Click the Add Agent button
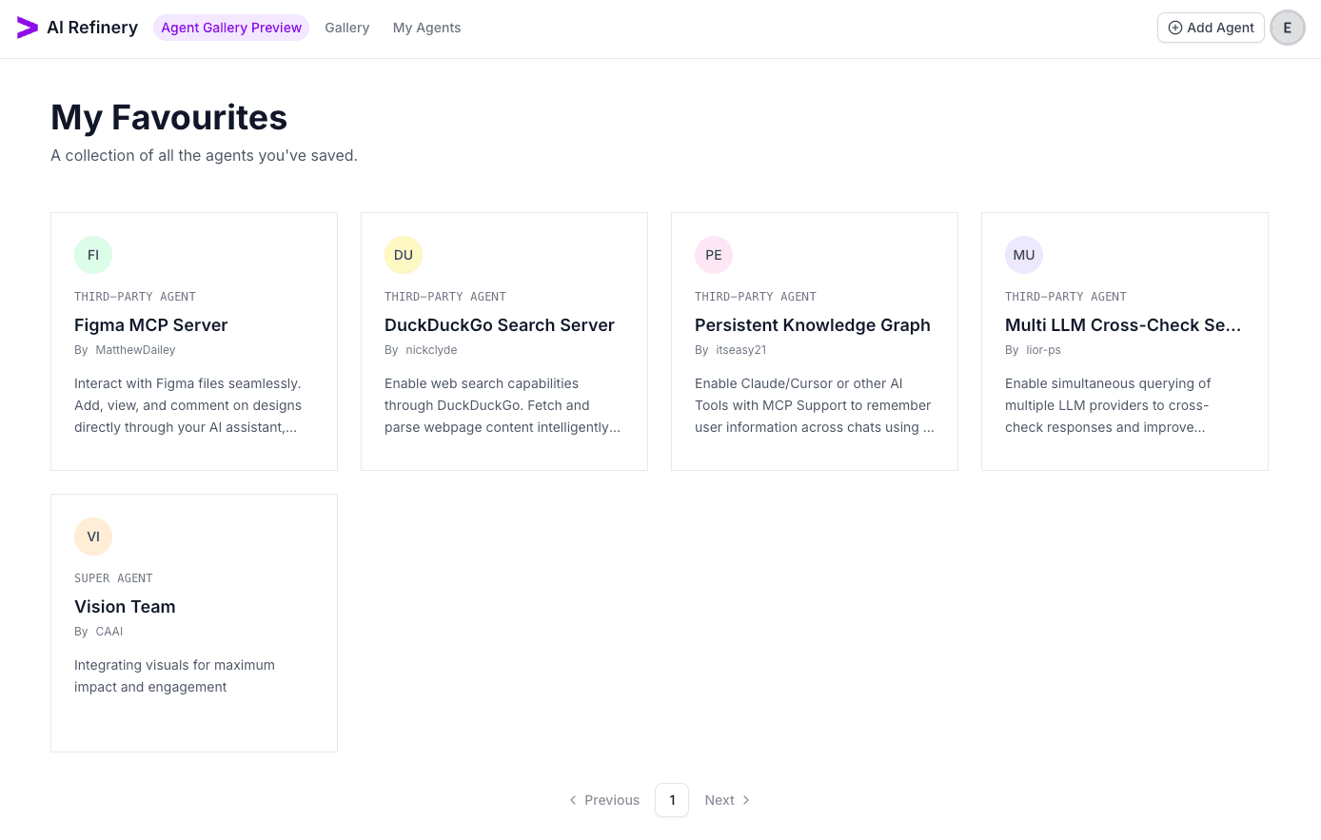The image size is (1321, 840). 1211,28
